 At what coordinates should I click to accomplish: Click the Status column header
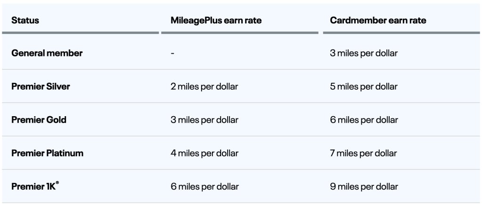click(x=25, y=21)
